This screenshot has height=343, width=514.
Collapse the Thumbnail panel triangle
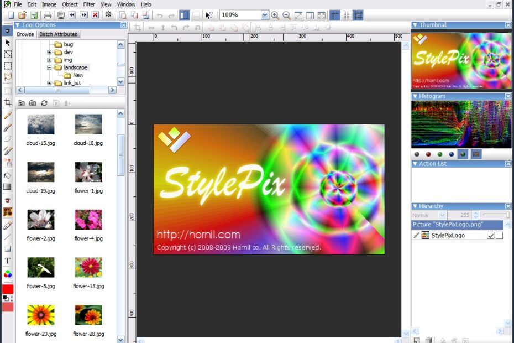(415, 25)
